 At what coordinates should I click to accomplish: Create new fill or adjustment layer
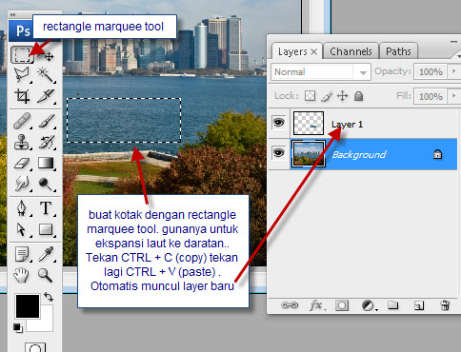(369, 305)
